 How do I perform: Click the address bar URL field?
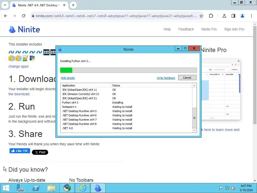(116, 16)
